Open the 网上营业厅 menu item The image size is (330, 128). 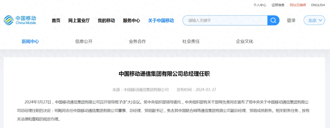(x=79, y=20)
